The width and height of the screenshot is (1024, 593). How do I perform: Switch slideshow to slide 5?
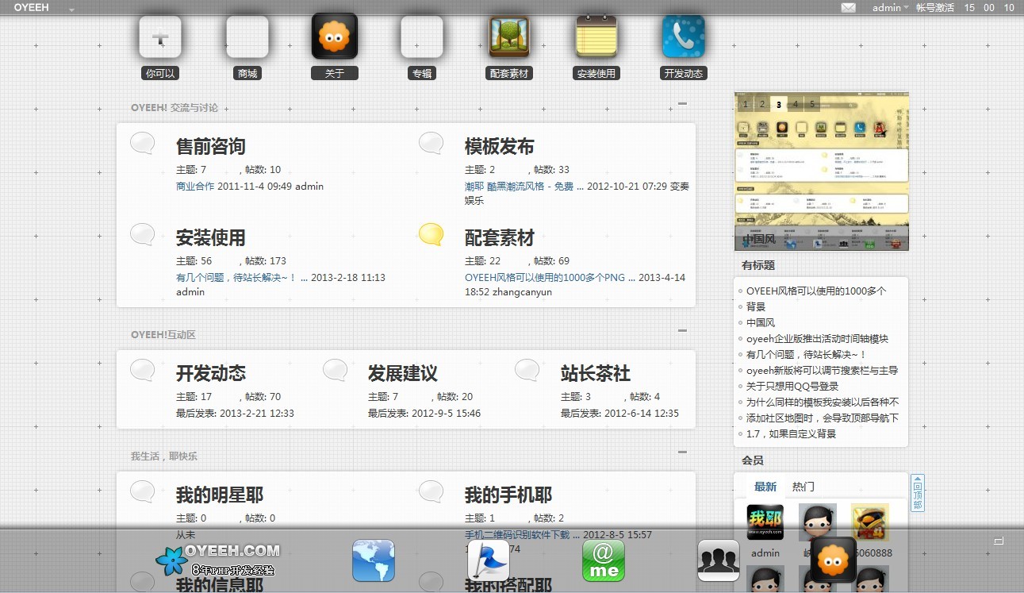coord(812,104)
